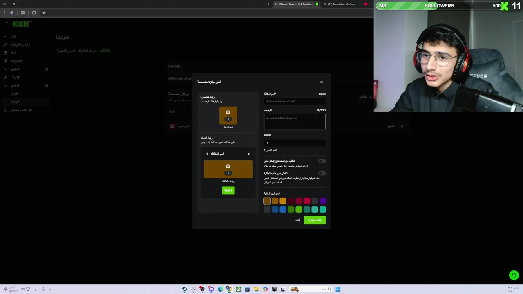This screenshot has height=294, width=523.
Task: Open Epic Games Launcher from the taskbar
Action: [x=274, y=289]
